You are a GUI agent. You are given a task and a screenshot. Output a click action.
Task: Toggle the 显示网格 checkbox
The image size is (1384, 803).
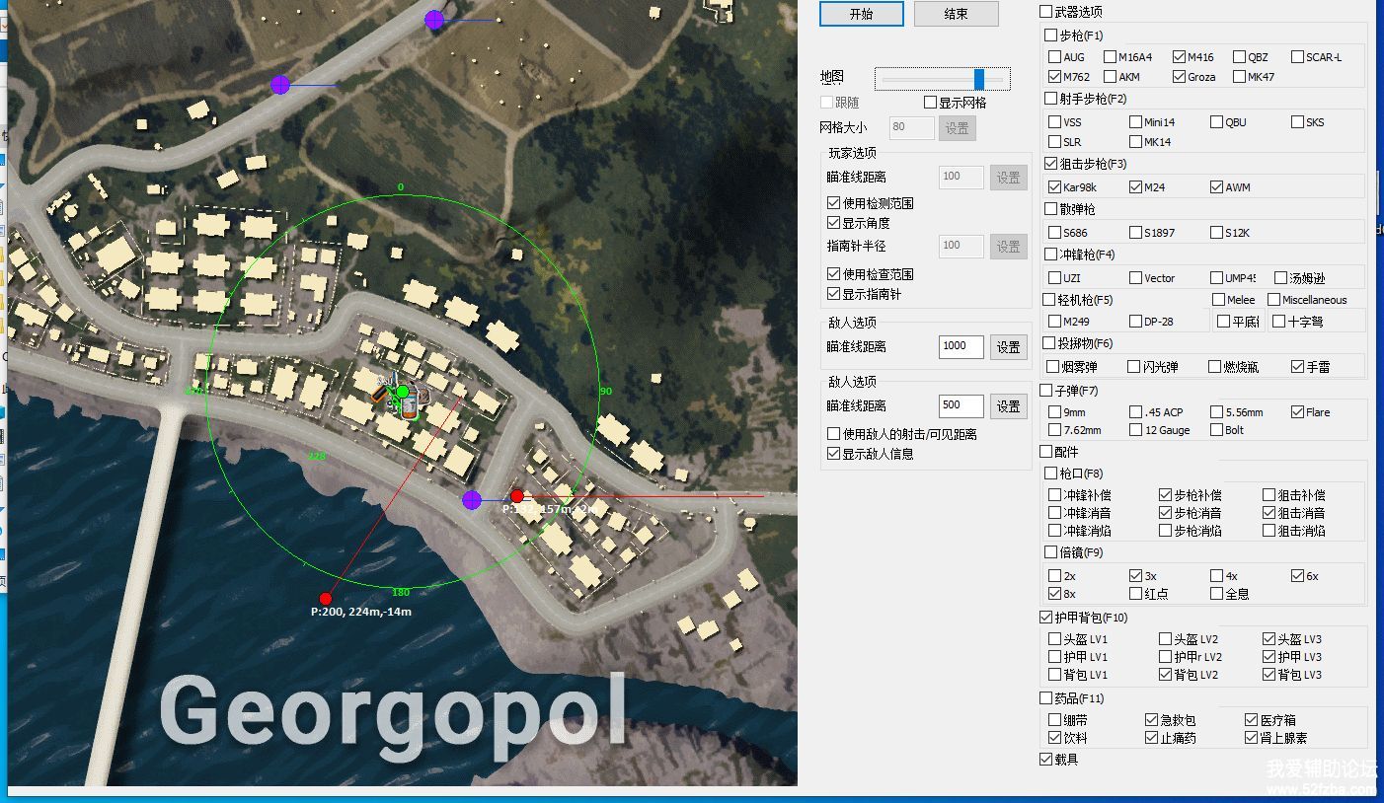click(x=930, y=103)
